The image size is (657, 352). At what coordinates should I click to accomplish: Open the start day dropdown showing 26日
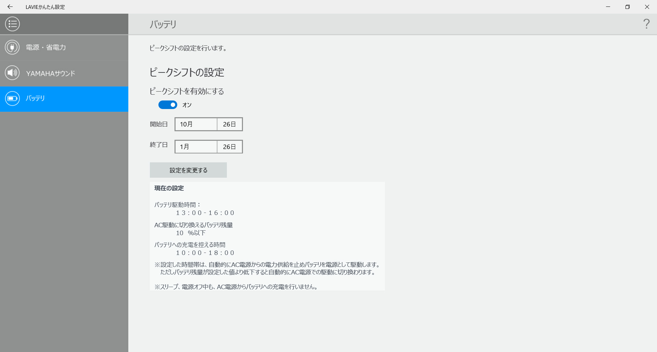[x=229, y=124]
